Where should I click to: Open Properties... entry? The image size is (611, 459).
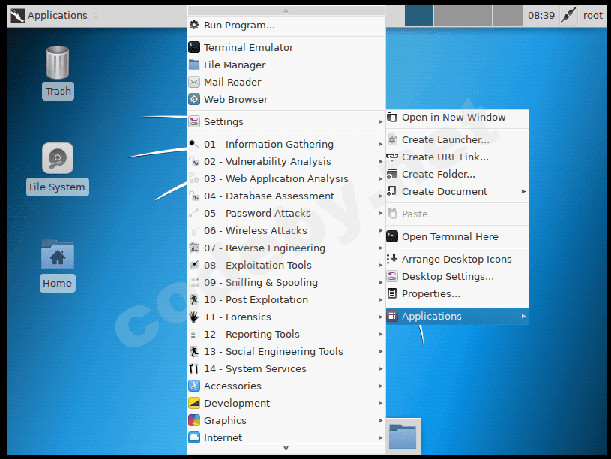tap(457, 293)
